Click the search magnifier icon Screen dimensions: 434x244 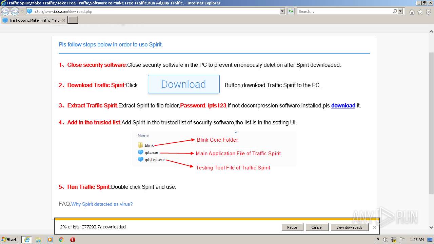click(395, 12)
